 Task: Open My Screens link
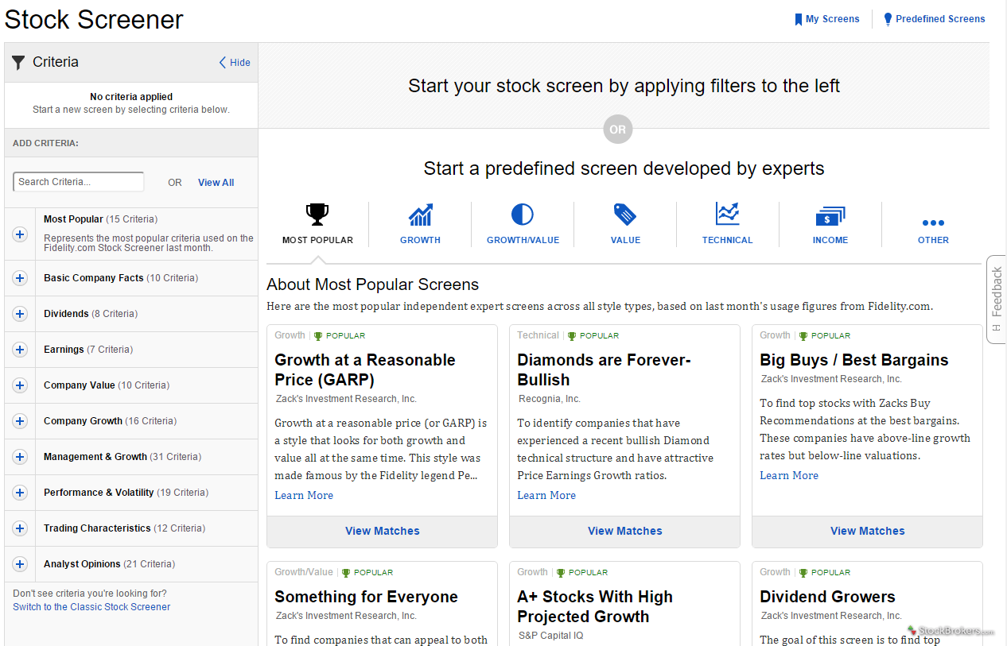(833, 19)
